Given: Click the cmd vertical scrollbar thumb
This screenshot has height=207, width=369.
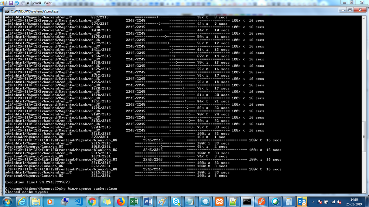Looking at the screenshot, I should pos(364,137).
